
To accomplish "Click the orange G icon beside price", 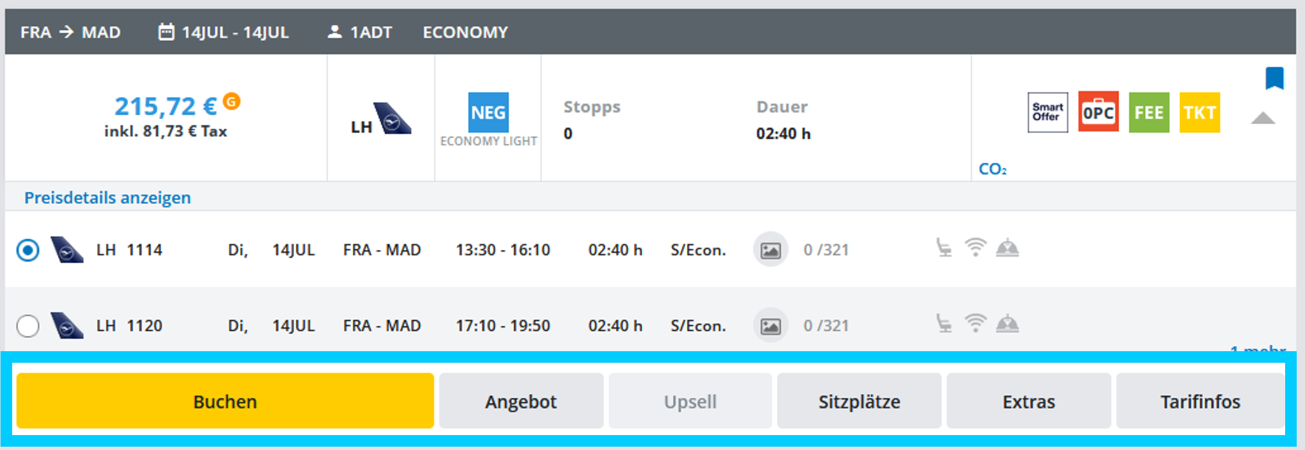I will [231, 102].
